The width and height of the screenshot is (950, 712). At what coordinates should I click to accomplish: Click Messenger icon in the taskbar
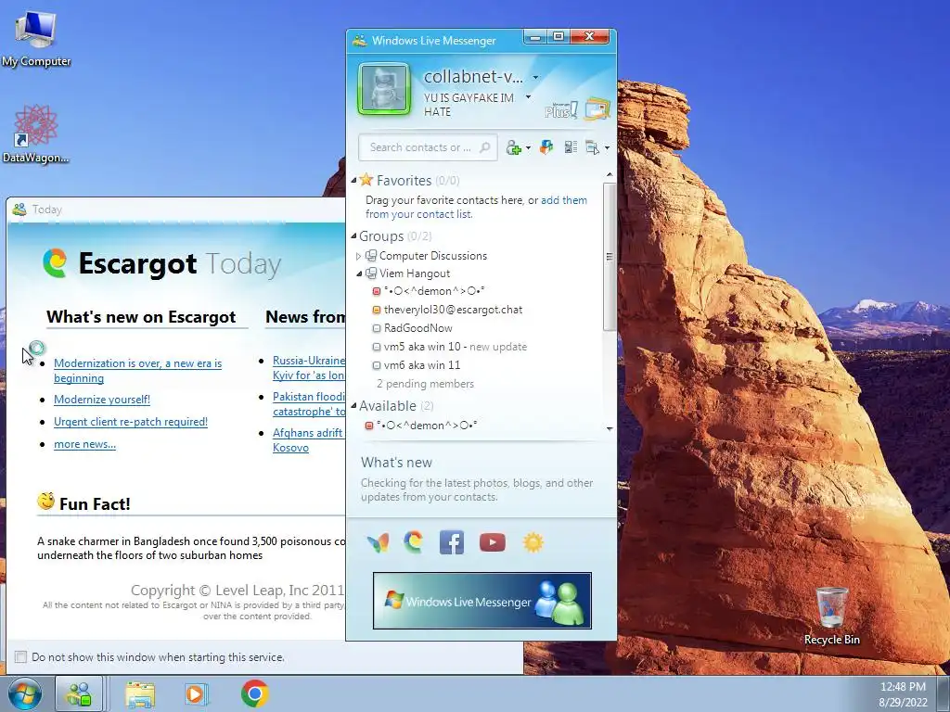[x=79, y=693]
